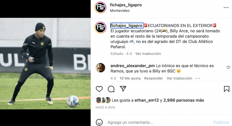
Task: Open the comment bubble icon
Action: [111, 89]
